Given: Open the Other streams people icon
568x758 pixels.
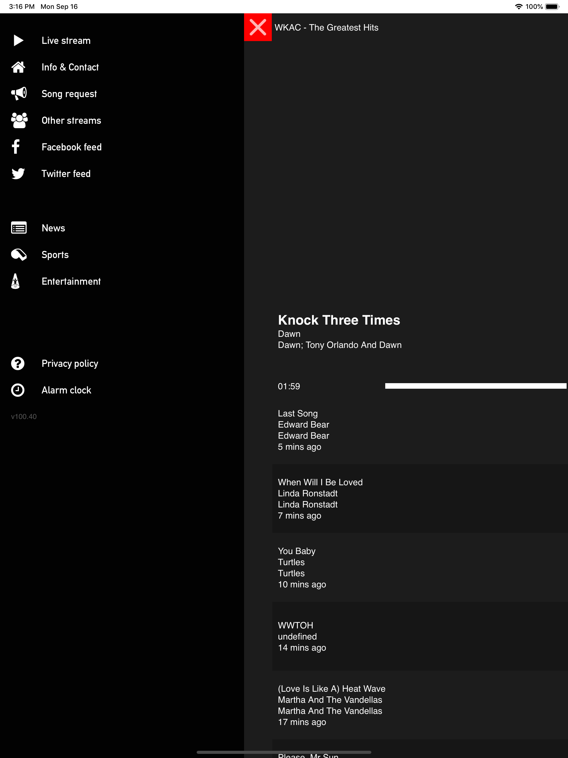Looking at the screenshot, I should [19, 120].
